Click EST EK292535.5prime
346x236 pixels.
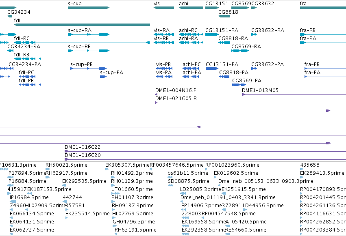click(x=63, y=185)
